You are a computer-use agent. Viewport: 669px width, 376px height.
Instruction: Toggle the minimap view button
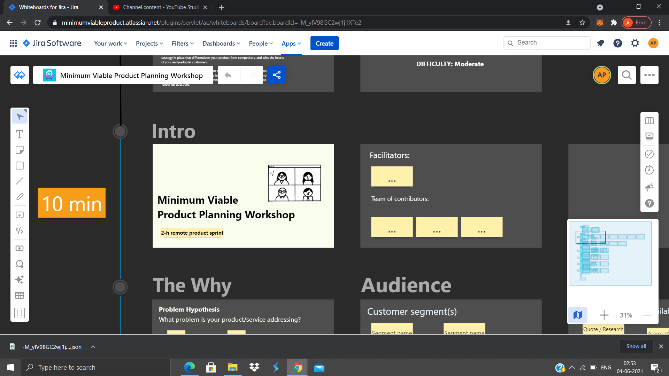click(x=578, y=315)
